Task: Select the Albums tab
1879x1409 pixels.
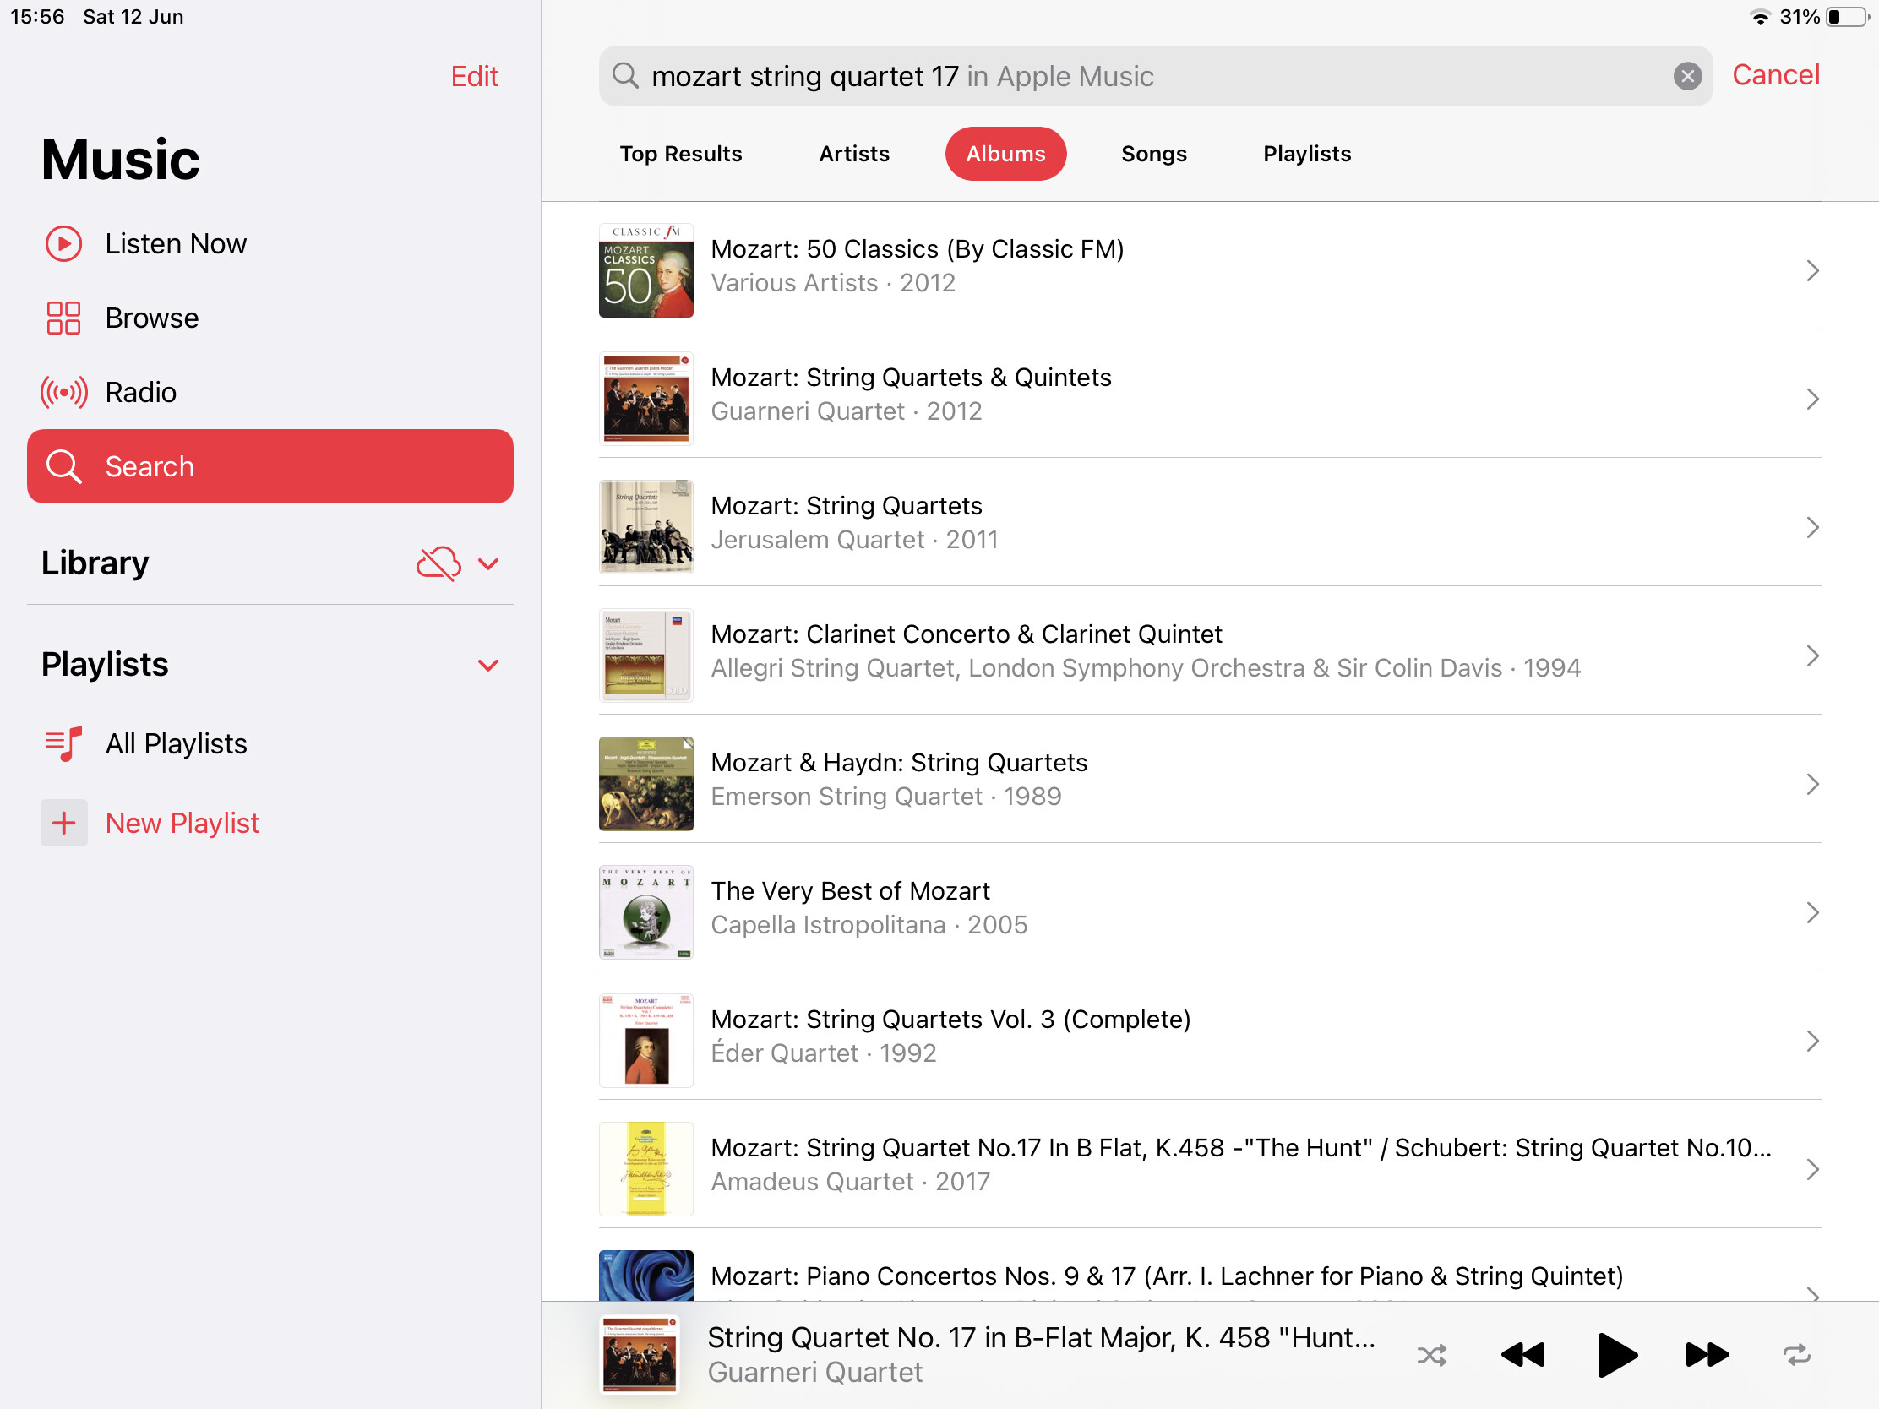Action: pos(1005,154)
